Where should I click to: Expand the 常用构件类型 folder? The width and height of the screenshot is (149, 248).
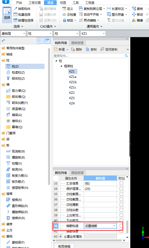[3, 48]
